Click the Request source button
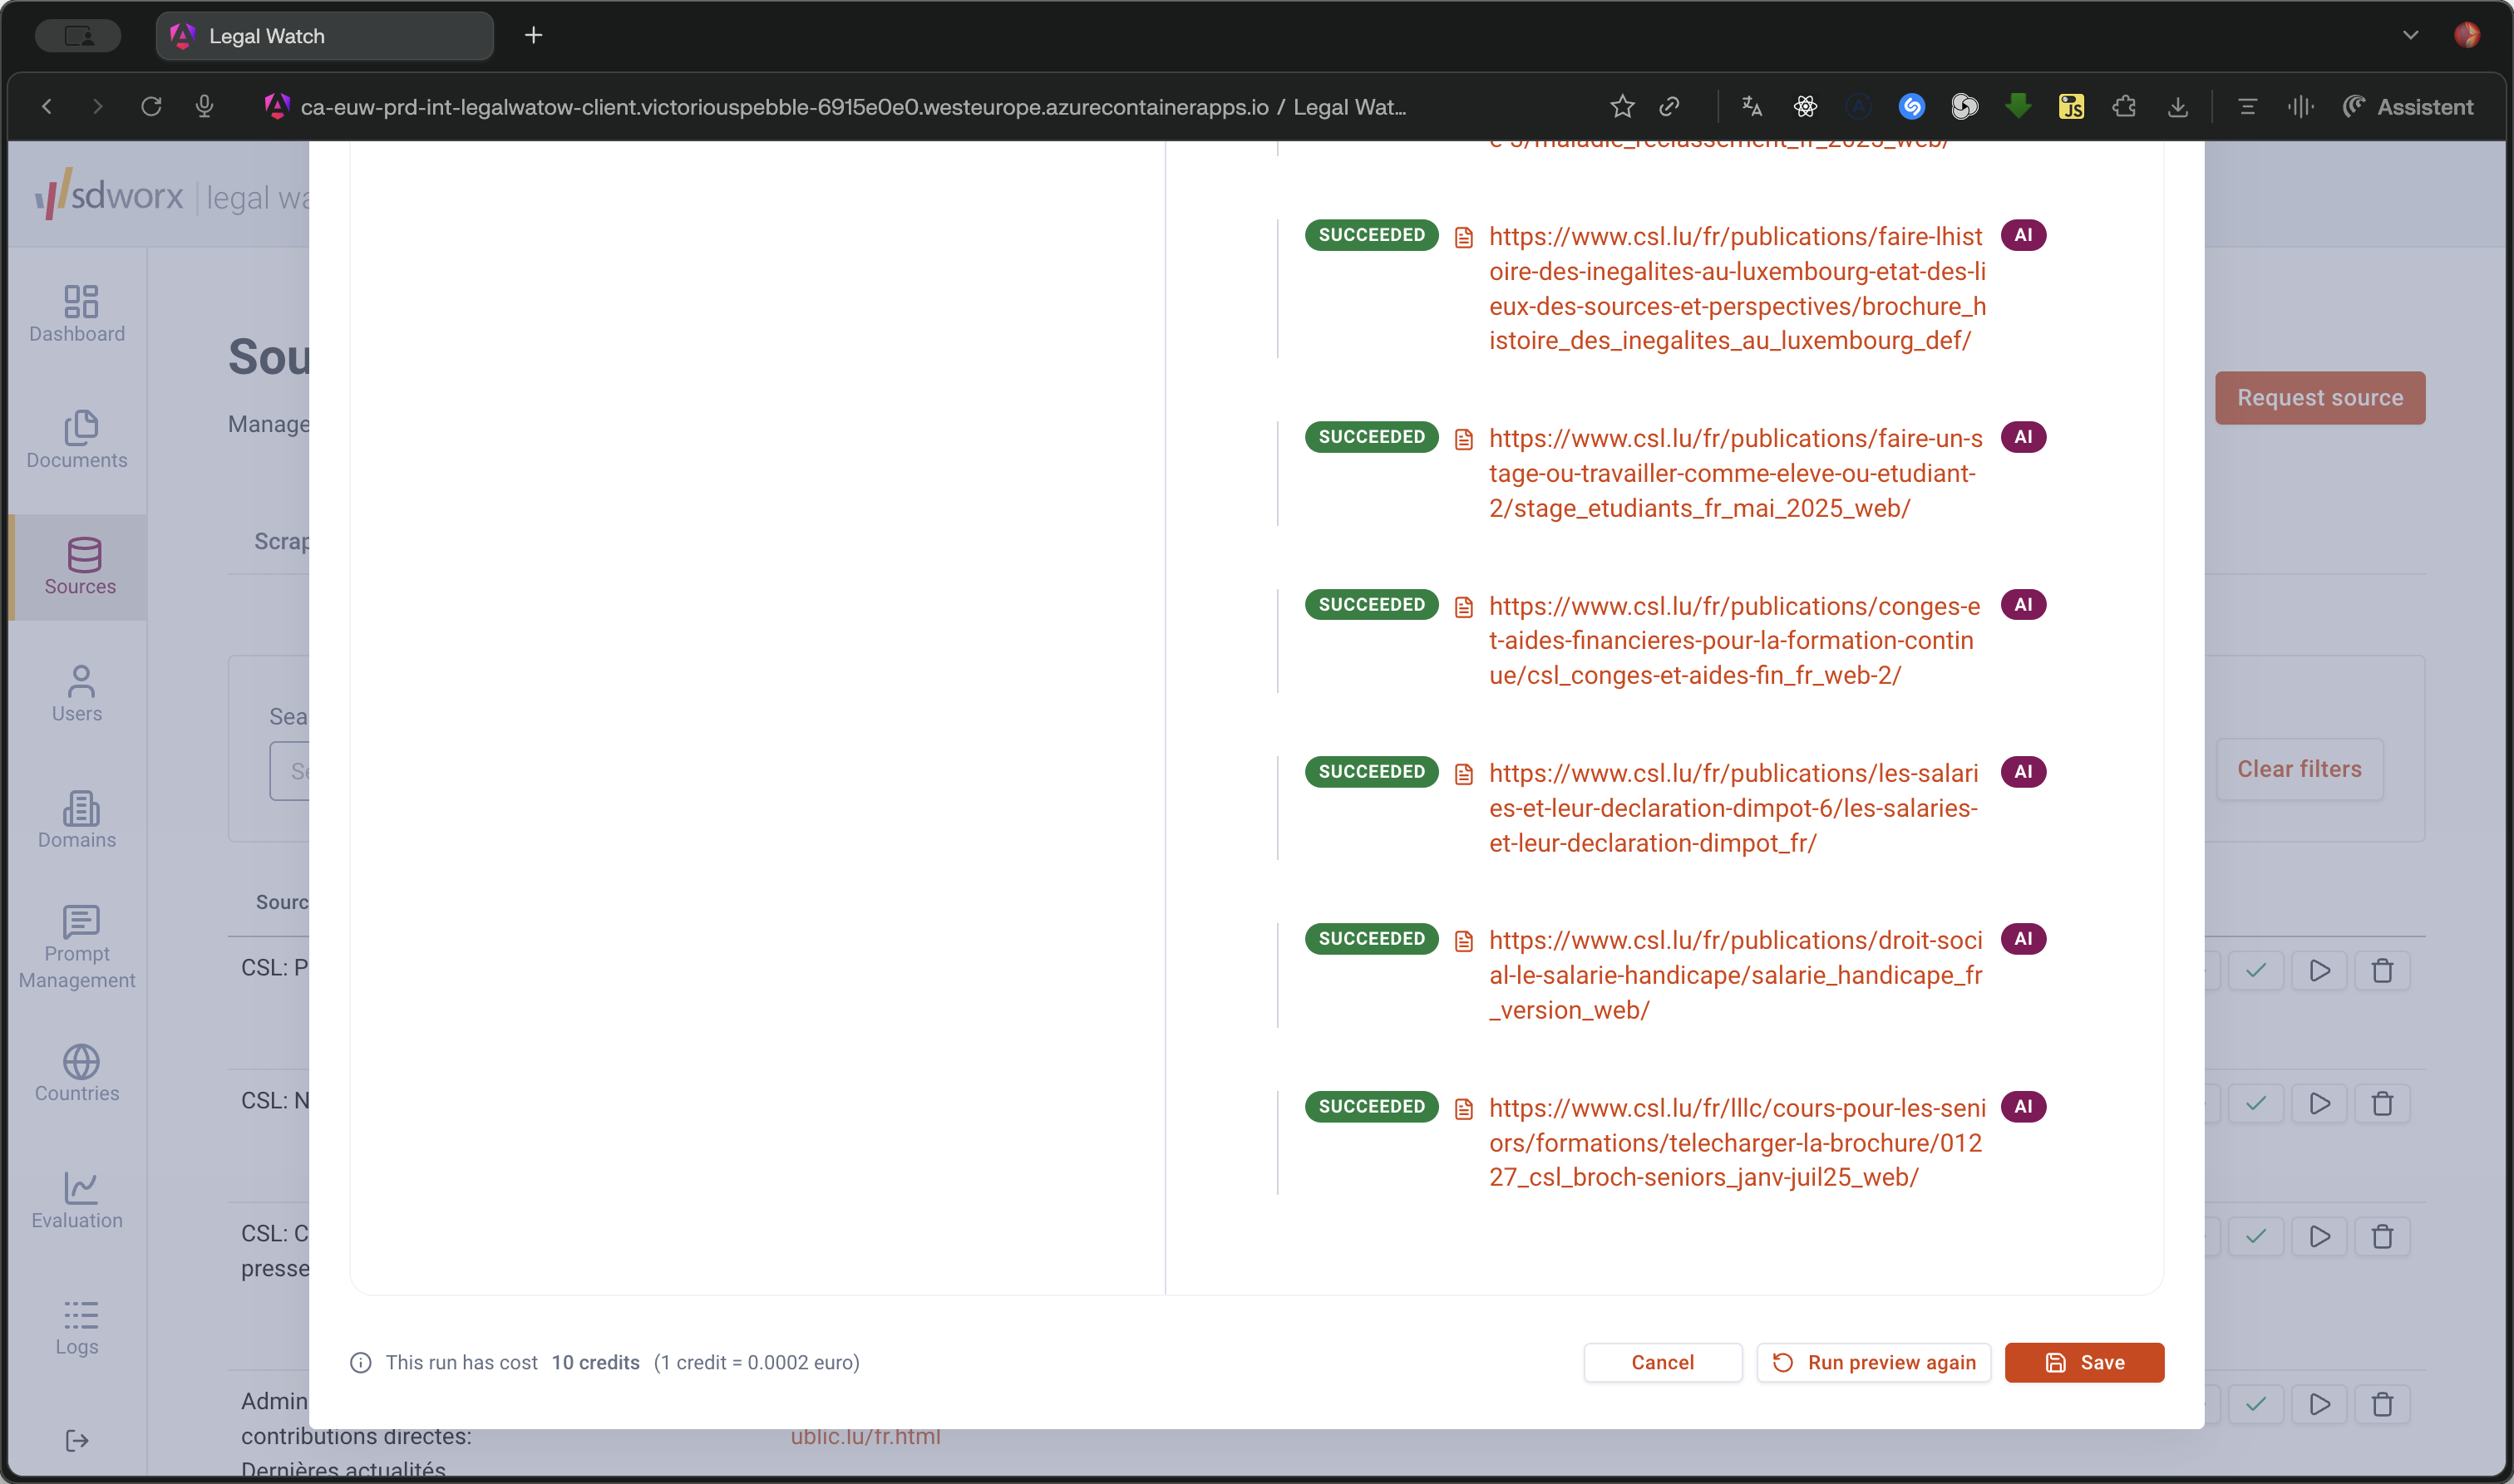Viewport: 2514px width, 1484px height. (2319, 397)
